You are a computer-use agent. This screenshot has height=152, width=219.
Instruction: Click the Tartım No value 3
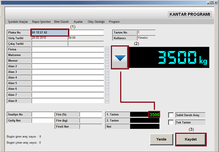tap(146, 32)
